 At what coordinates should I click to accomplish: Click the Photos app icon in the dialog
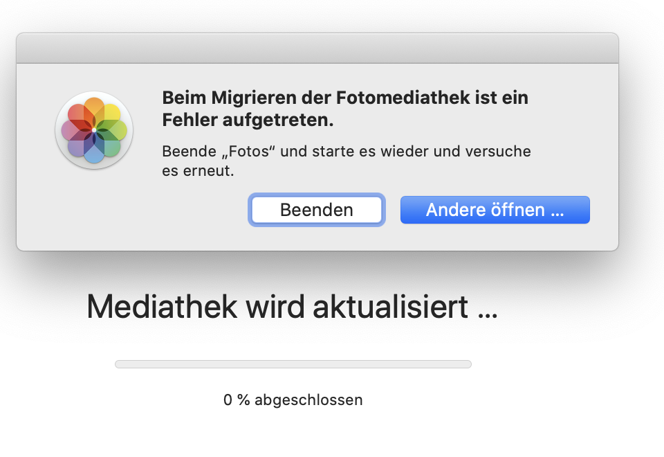pos(93,130)
